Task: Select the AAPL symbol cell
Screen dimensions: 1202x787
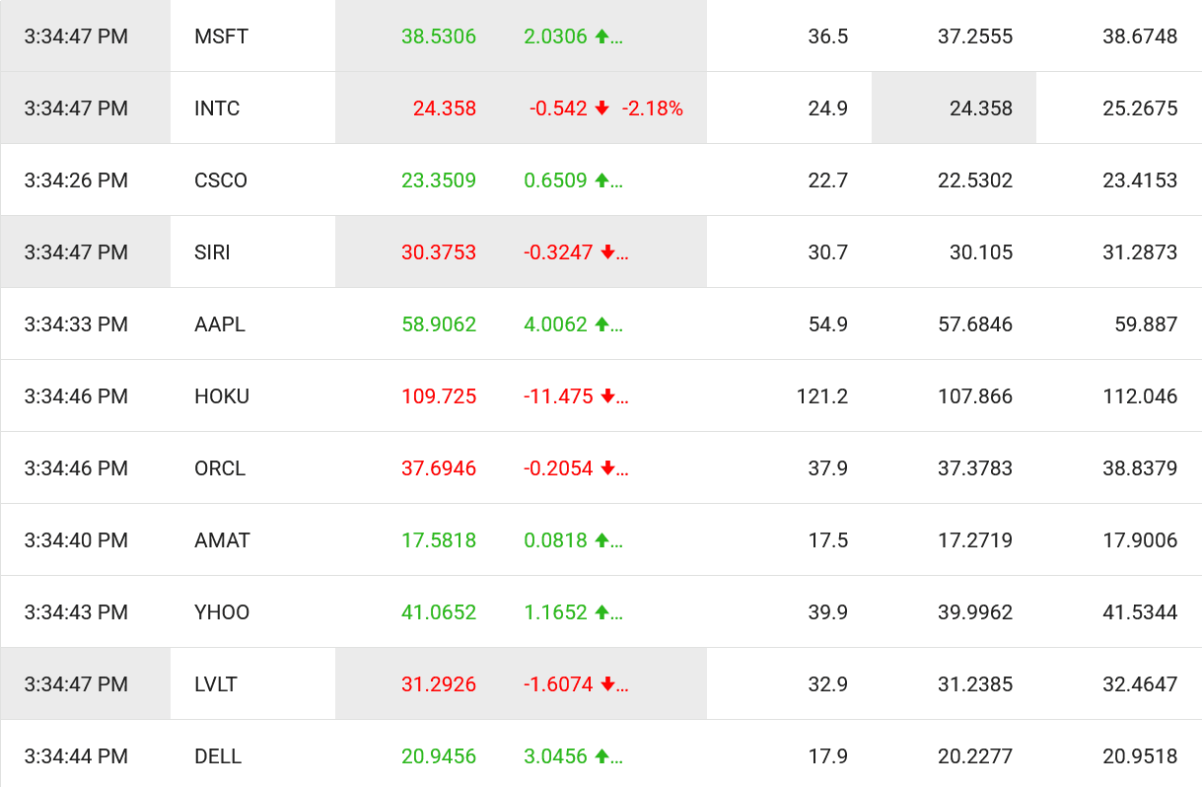Action: [252, 324]
